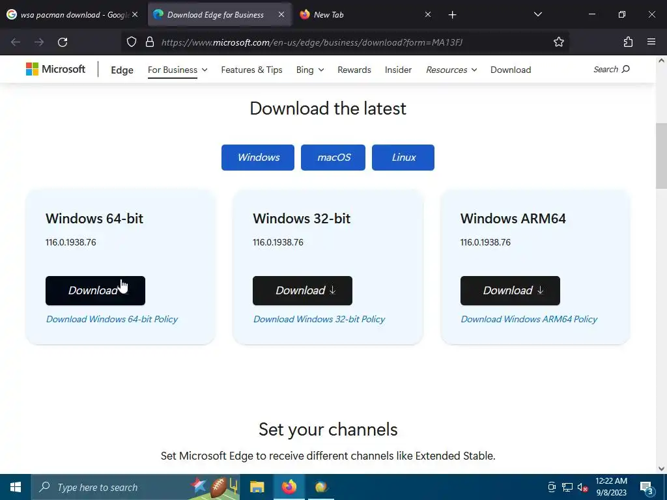Open the muted volume tray icon
The image size is (667, 500).
coord(582,487)
